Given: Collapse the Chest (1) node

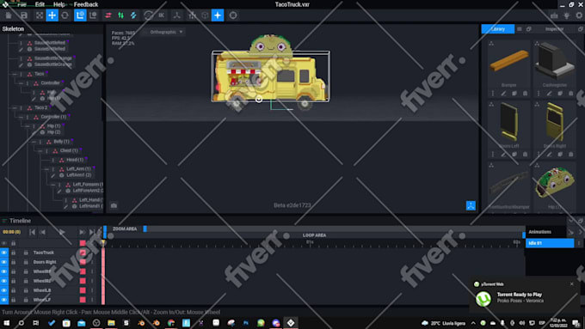Looking at the screenshot, I should coord(40,150).
